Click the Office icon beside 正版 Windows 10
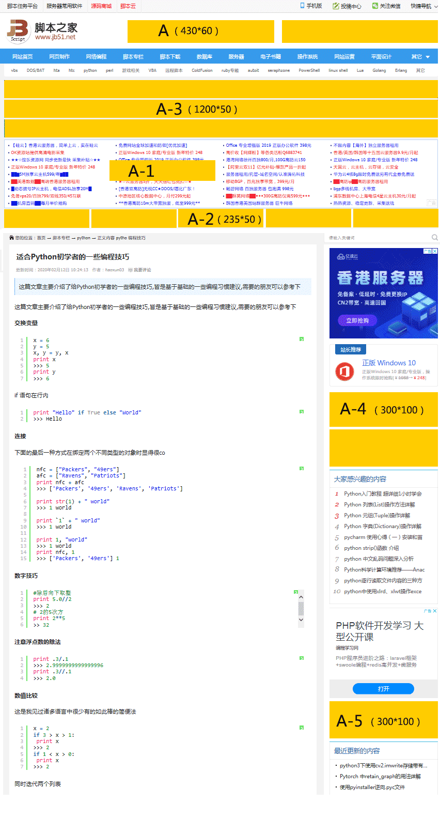This screenshot has width=440, height=834. click(344, 371)
